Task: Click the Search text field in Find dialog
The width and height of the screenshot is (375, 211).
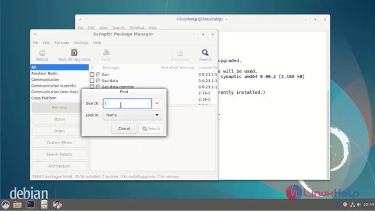Action: 128,103
